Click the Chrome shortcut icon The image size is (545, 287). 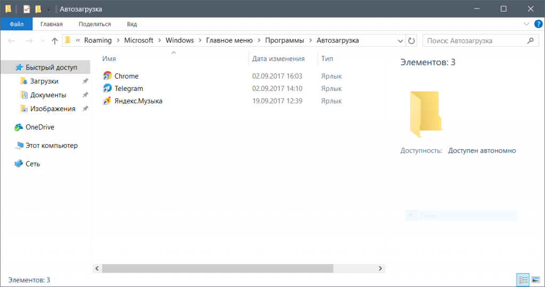coord(108,75)
